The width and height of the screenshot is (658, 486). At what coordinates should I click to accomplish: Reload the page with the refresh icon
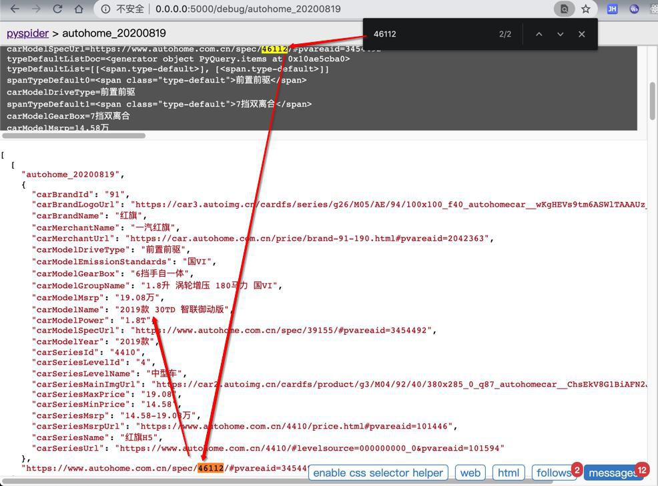pyautogui.click(x=58, y=9)
